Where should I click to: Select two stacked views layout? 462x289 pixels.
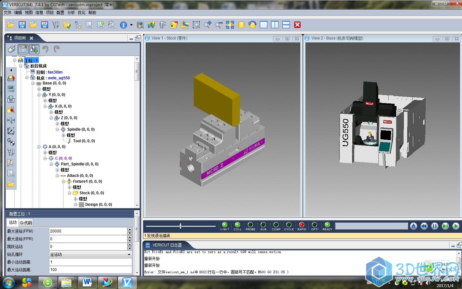point(286,25)
